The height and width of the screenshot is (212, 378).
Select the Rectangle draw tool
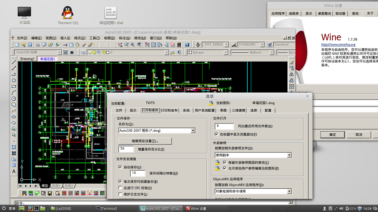click(x=14, y=87)
